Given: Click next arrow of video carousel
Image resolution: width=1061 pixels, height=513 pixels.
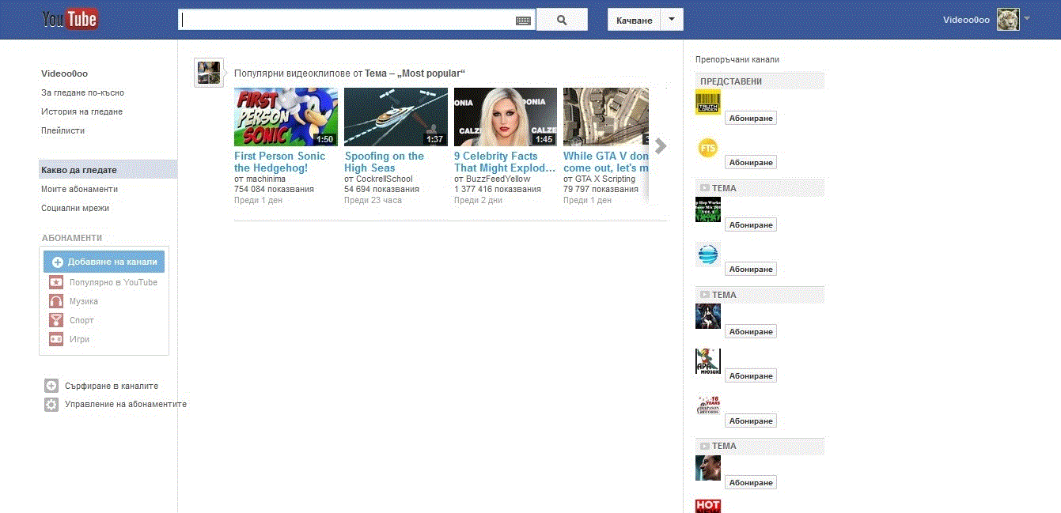Looking at the screenshot, I should click(x=661, y=146).
